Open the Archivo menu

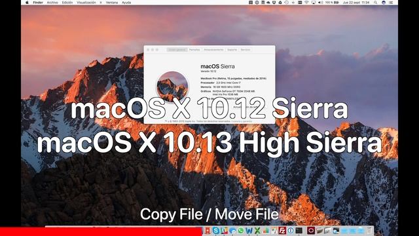[52, 3]
